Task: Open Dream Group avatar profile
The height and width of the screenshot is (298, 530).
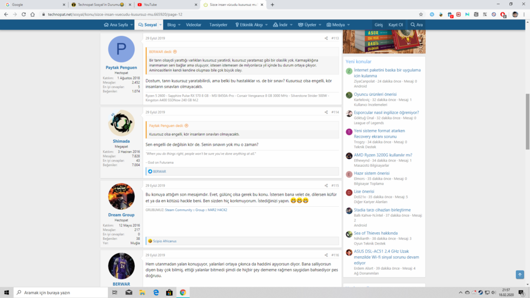Action: coord(121,196)
